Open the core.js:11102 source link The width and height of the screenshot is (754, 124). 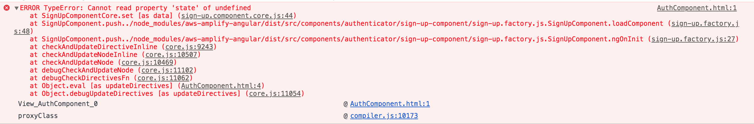tap(167, 70)
